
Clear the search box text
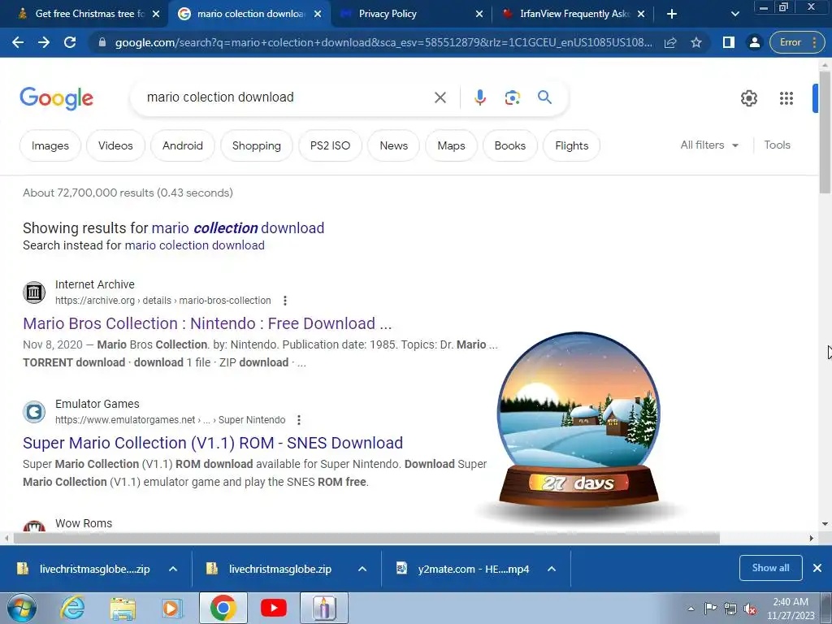pyautogui.click(x=440, y=97)
